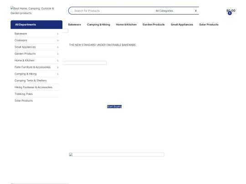Screen dimensions: 246x184
Task: Expand Home & Kitchen arrow in the sidebar
Action: (58, 60)
